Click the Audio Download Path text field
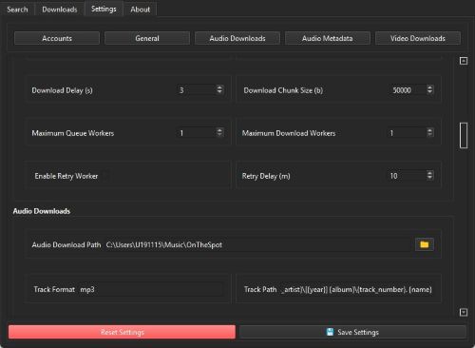Viewport: 475px width, 348px height. coord(257,244)
